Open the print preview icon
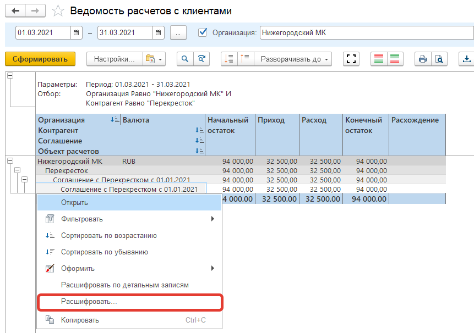 coord(439,59)
